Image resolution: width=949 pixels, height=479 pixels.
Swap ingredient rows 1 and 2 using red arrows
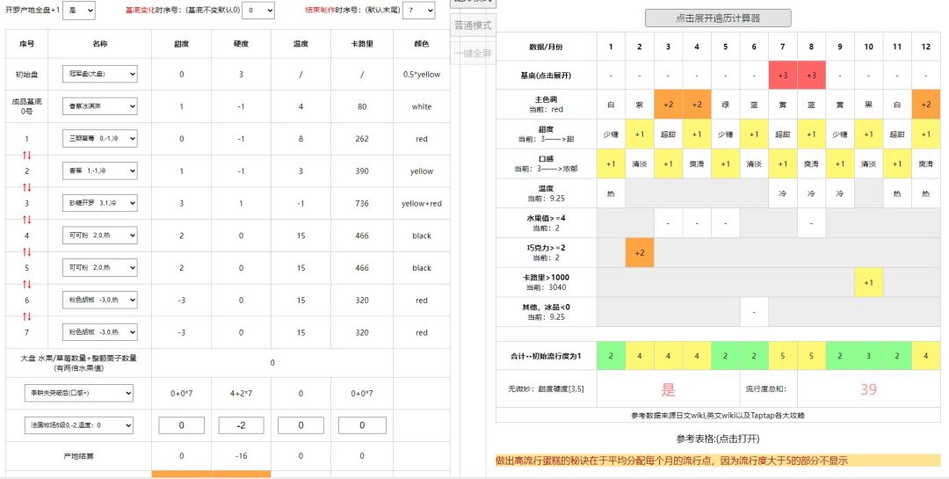pos(26,155)
